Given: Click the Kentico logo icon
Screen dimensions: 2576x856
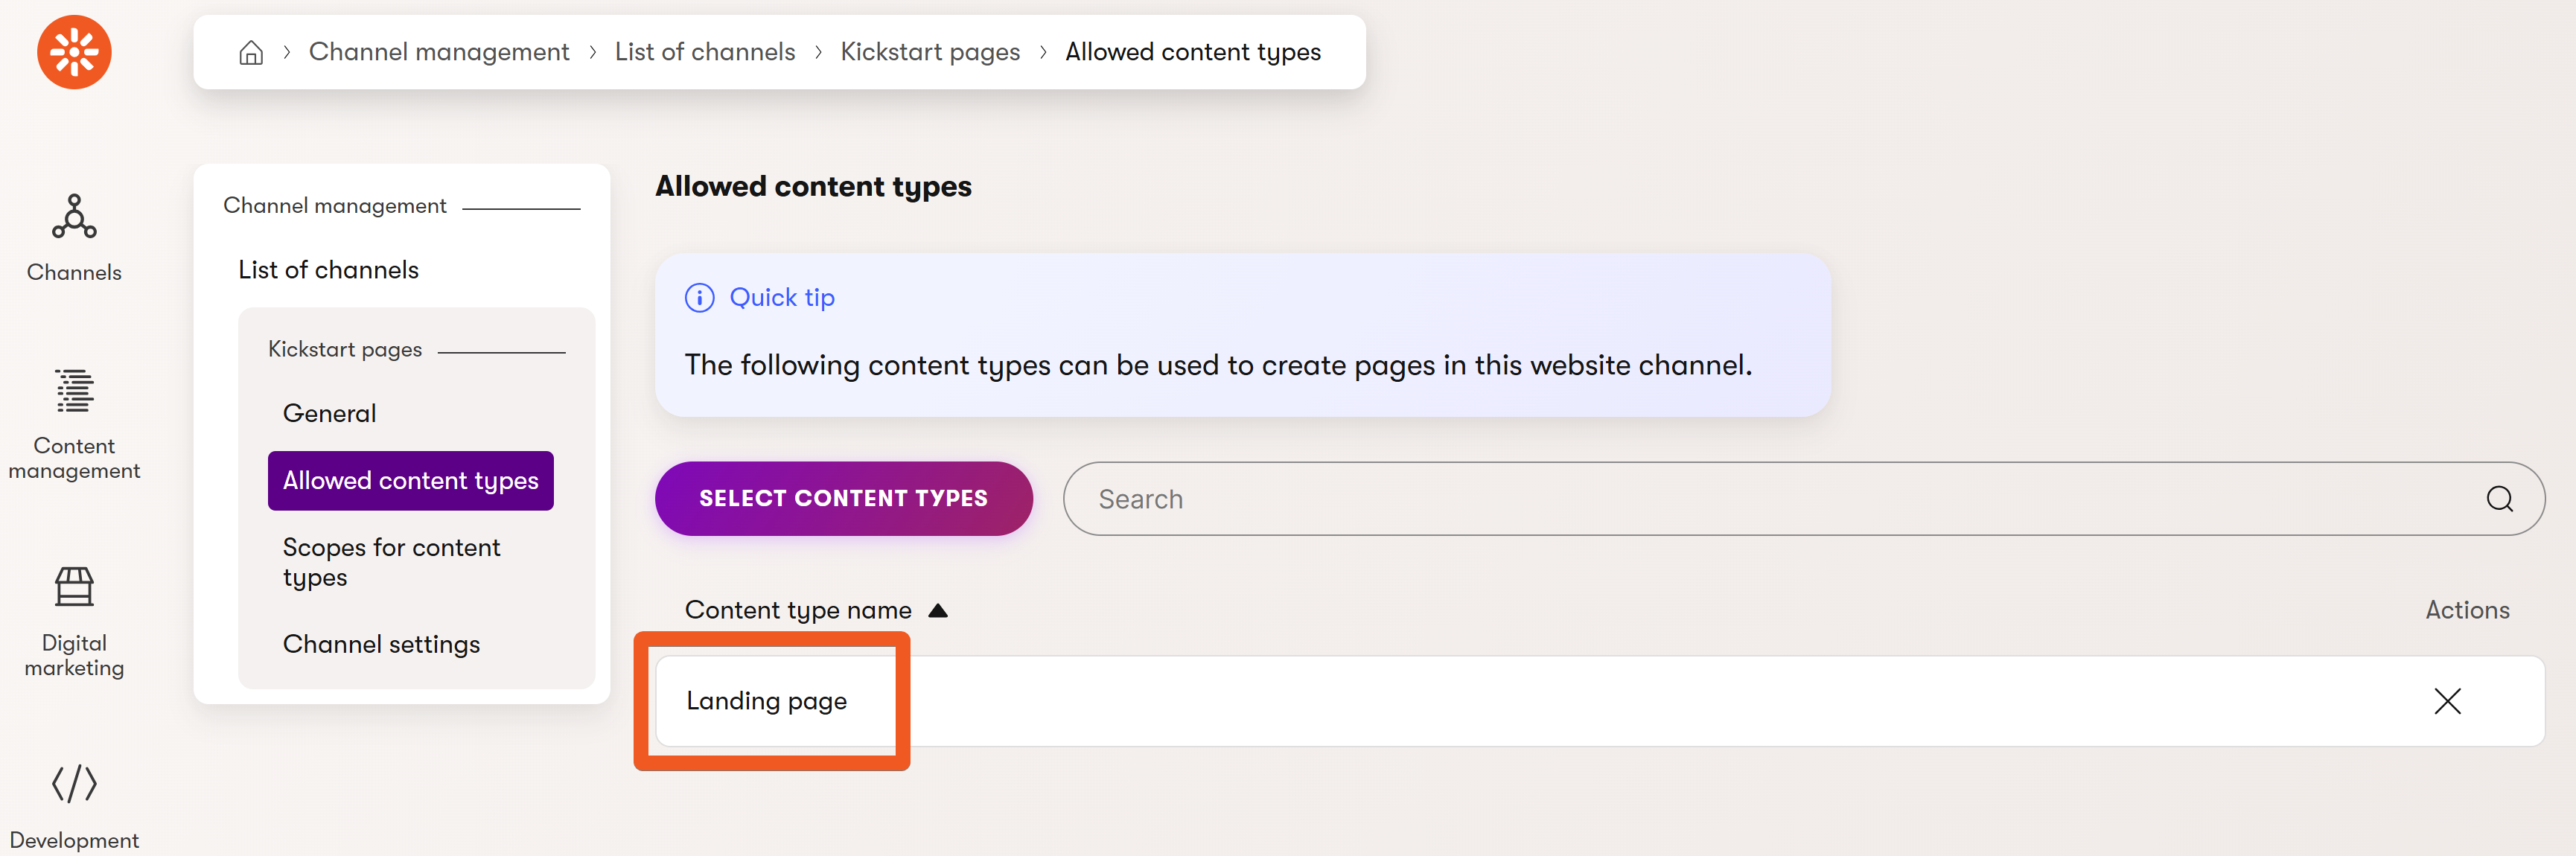Looking at the screenshot, I should pos(74,52).
